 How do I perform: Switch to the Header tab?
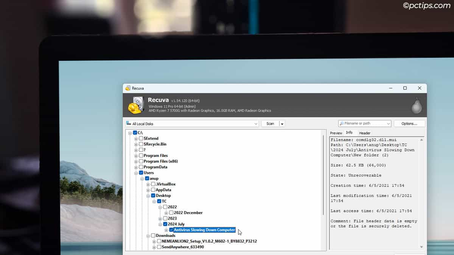coord(364,133)
